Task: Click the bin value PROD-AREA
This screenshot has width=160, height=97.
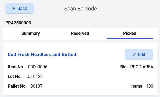Action: [x=142, y=67]
